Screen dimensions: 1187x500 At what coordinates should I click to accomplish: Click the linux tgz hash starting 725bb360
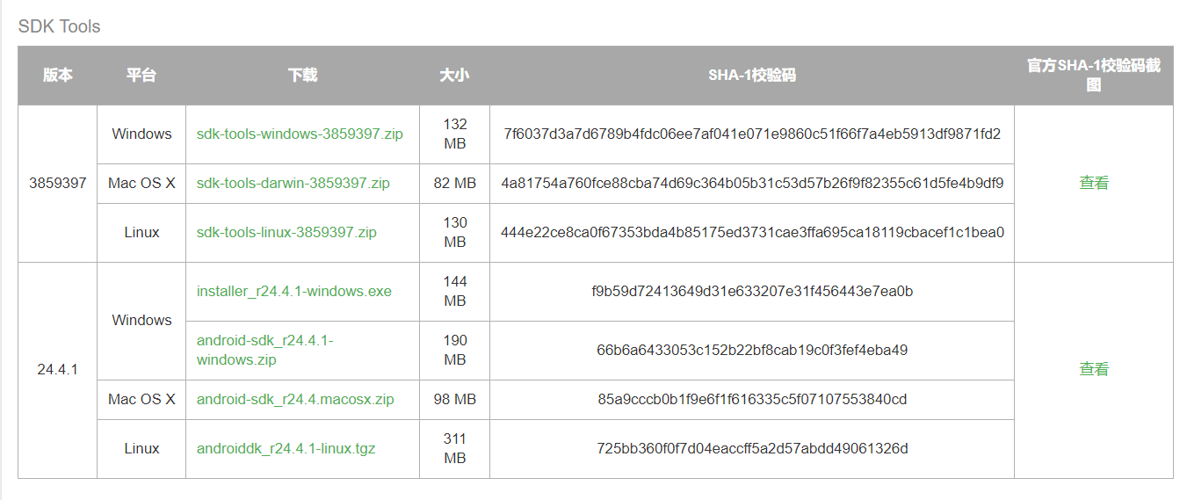752,449
